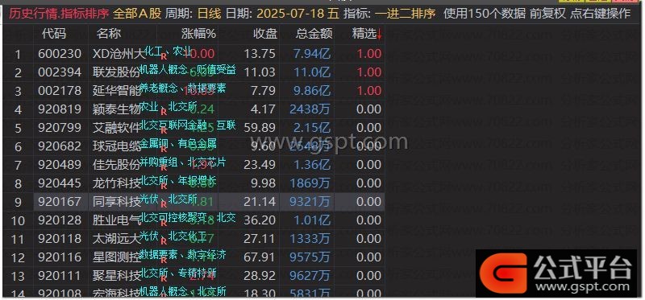Screen dimensions: 645x300
Task: Sort by the 收盘 column header
Action: click(265, 34)
